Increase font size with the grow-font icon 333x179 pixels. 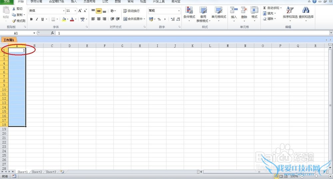click(x=80, y=11)
